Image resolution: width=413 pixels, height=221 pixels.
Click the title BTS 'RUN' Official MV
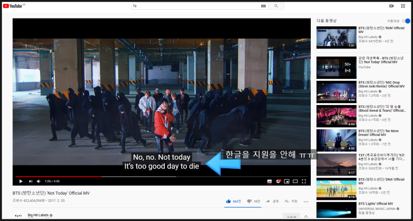(381, 30)
